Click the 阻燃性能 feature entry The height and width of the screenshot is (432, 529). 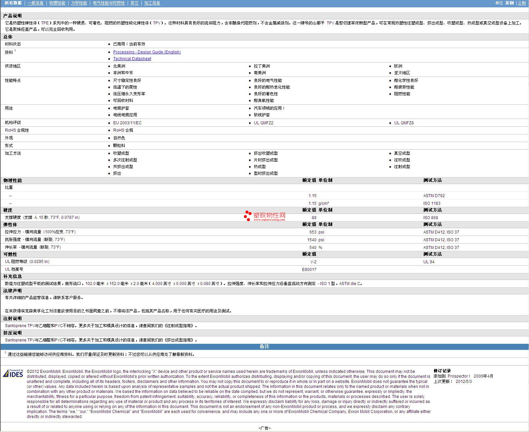click(x=402, y=94)
